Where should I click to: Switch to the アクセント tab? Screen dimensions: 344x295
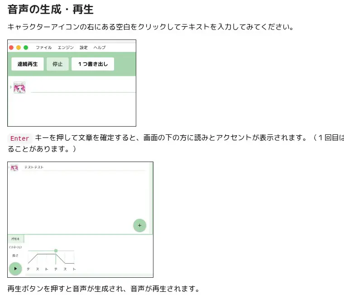coord(15,239)
